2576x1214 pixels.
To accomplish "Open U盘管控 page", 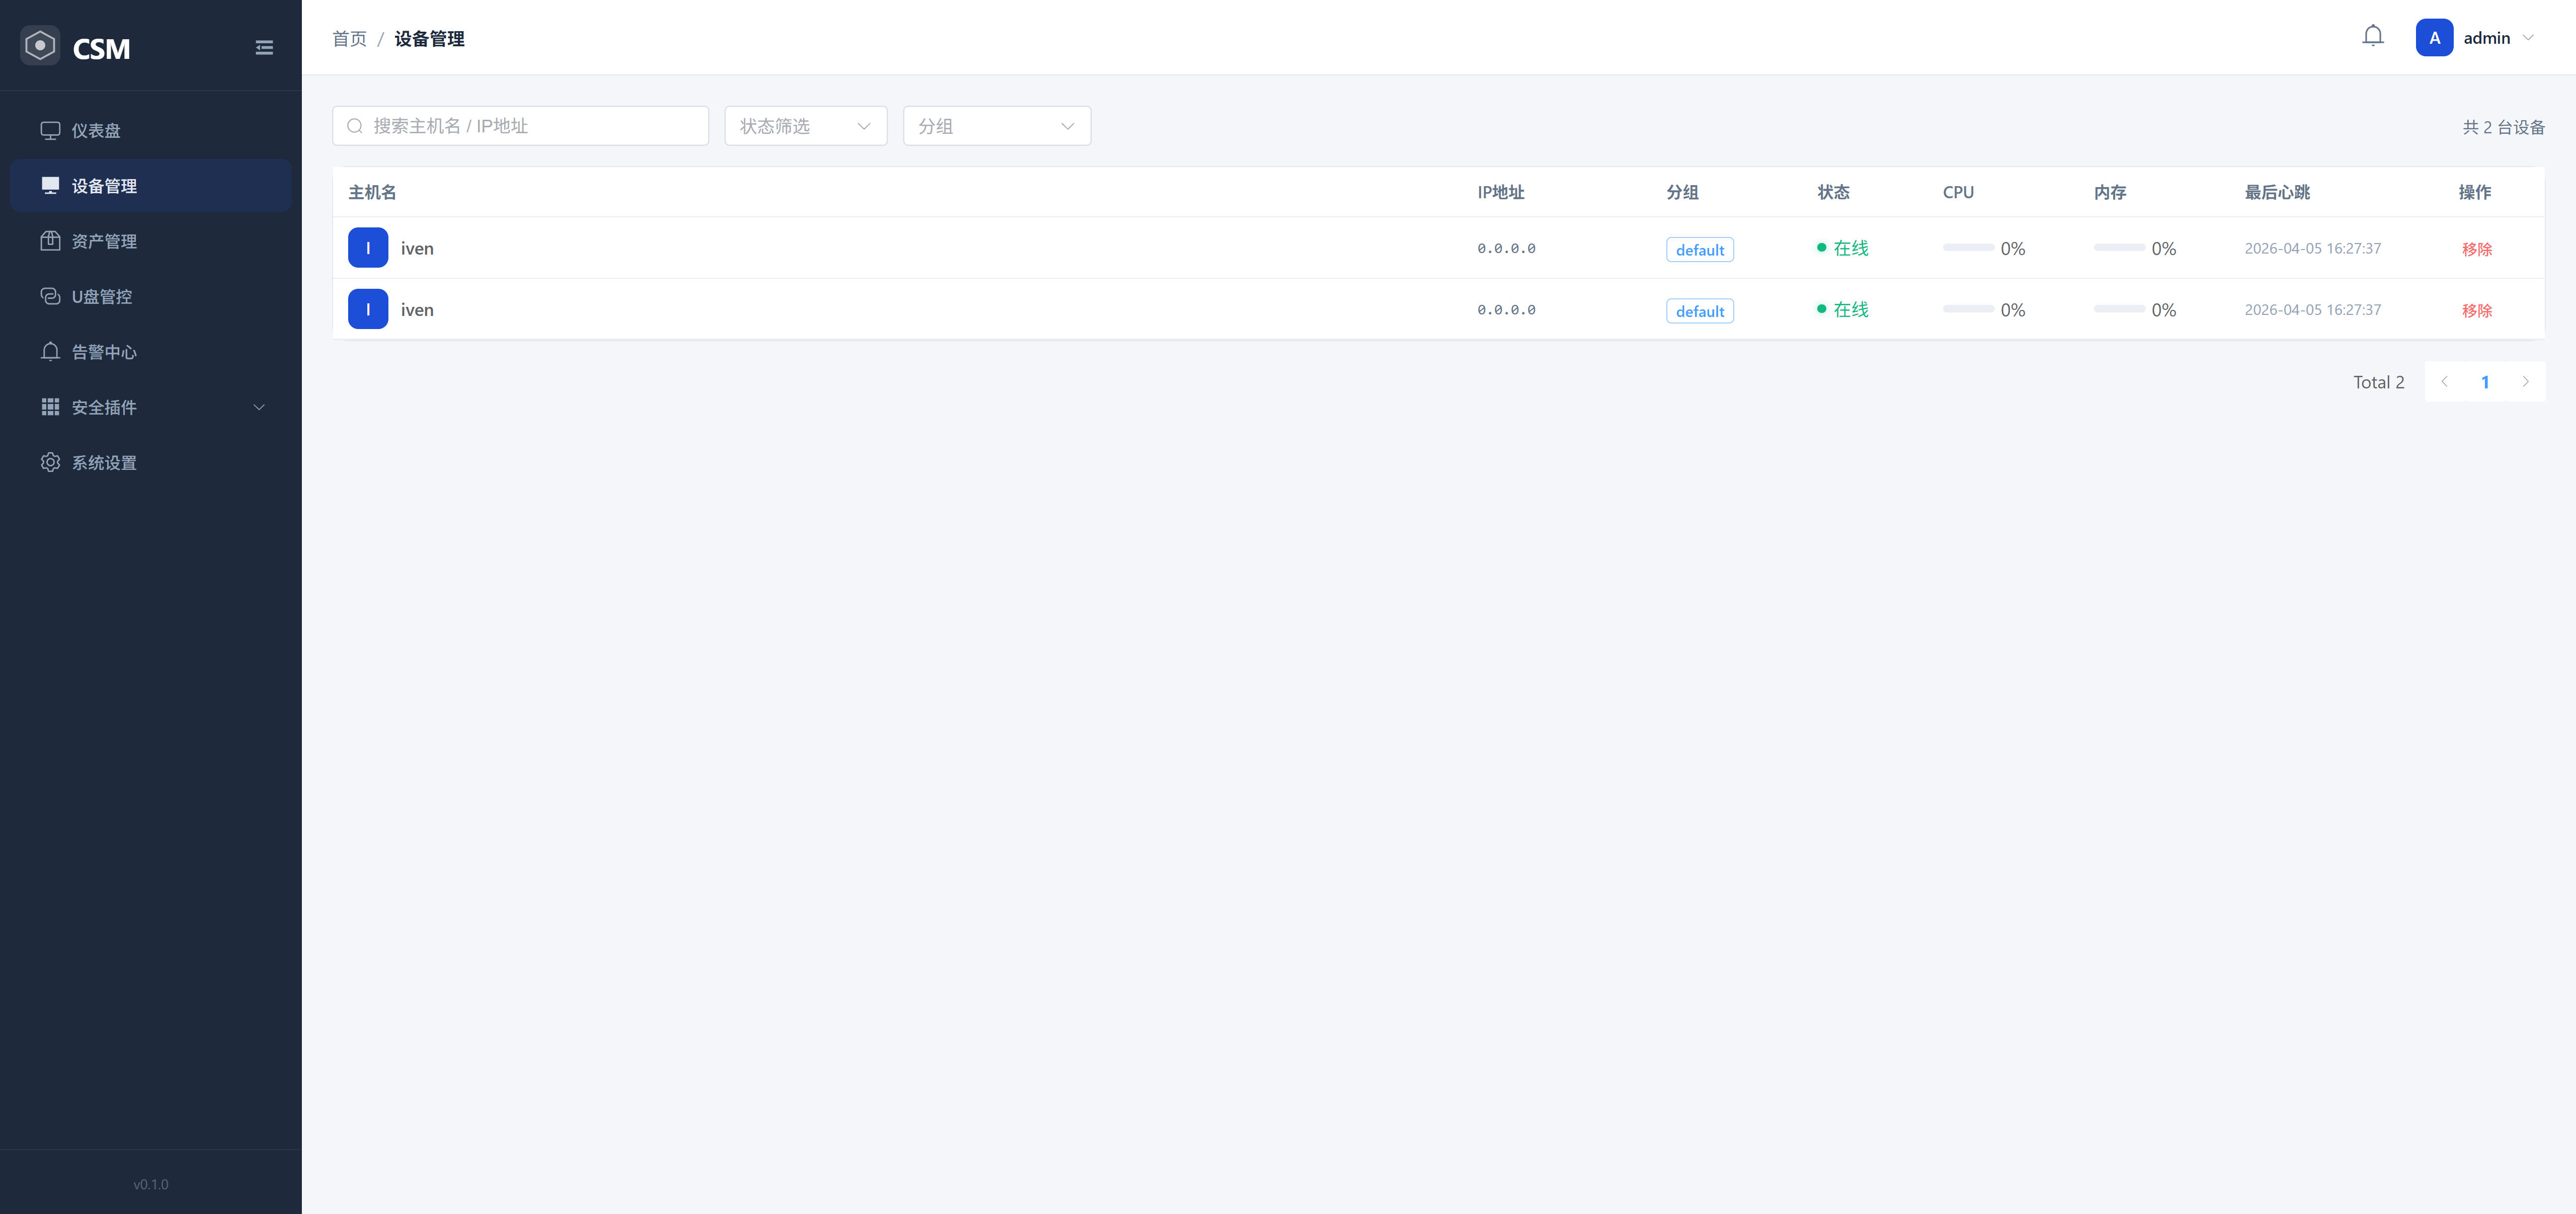I will coord(101,296).
